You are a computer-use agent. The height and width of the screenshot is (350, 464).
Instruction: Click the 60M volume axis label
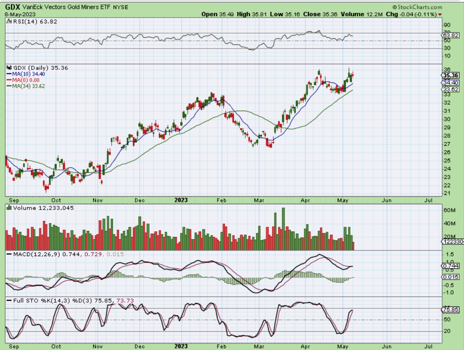click(449, 210)
